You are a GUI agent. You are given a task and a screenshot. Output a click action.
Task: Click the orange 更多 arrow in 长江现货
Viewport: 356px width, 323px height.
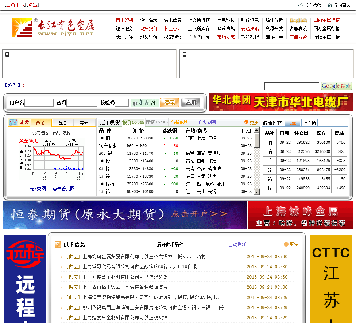point(246,122)
